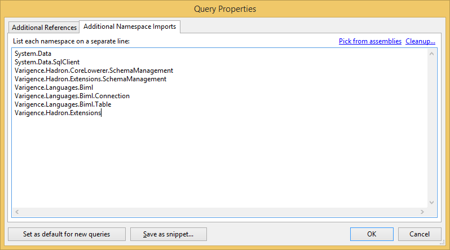The width and height of the screenshot is (450, 250).
Task: Click the Varigence.Languages.Biml.Connection line
Action: [72, 96]
